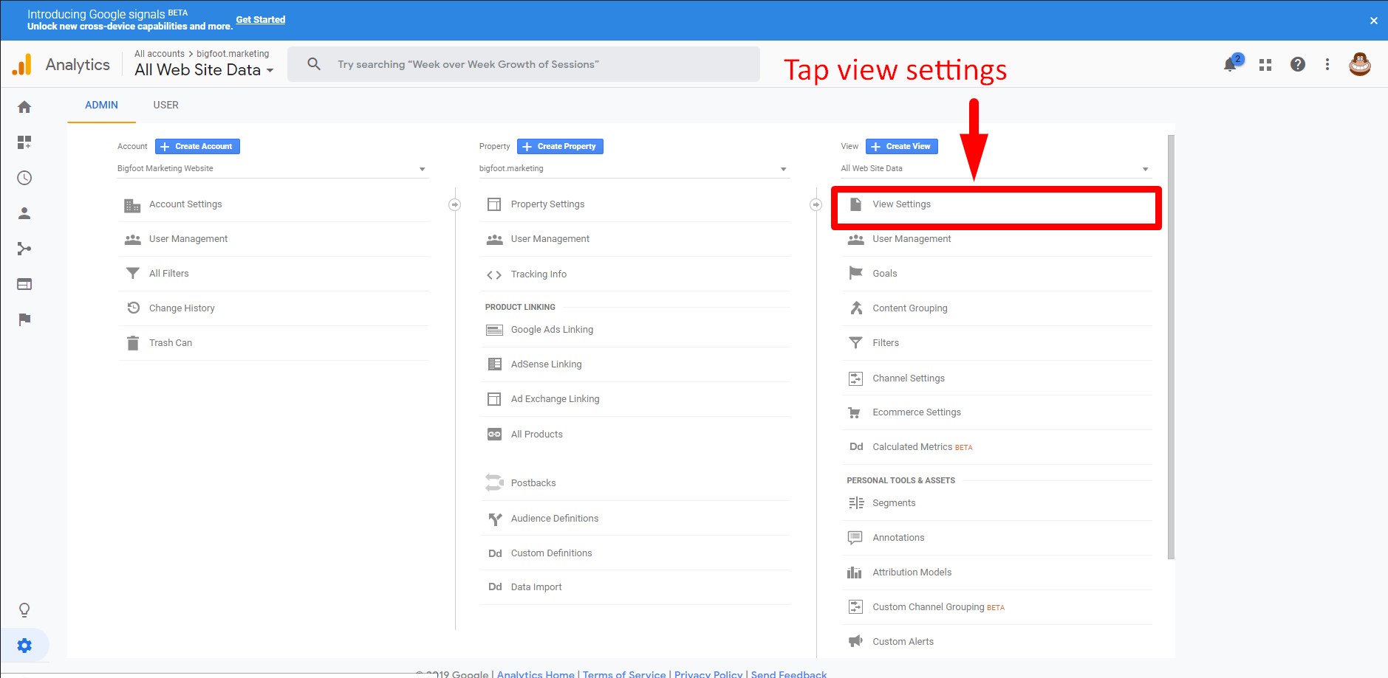Open your account avatar menu

[x=1360, y=64]
